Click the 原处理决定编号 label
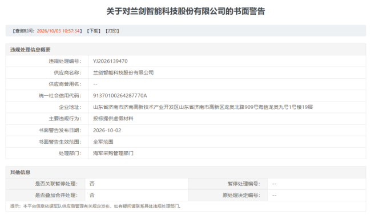 241,195
